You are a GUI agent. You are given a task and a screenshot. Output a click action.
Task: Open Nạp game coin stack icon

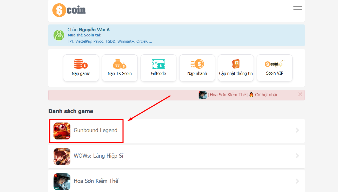point(81,64)
